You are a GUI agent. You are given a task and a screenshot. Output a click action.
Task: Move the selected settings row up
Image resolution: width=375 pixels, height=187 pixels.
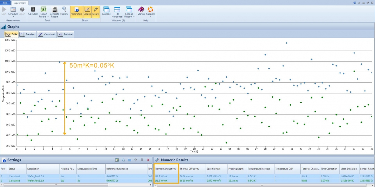[135, 160]
